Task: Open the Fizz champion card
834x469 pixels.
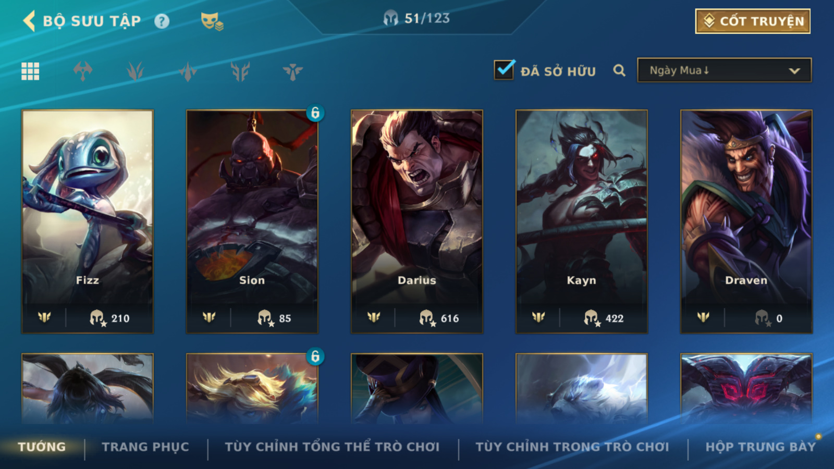Action: pyautogui.click(x=88, y=221)
